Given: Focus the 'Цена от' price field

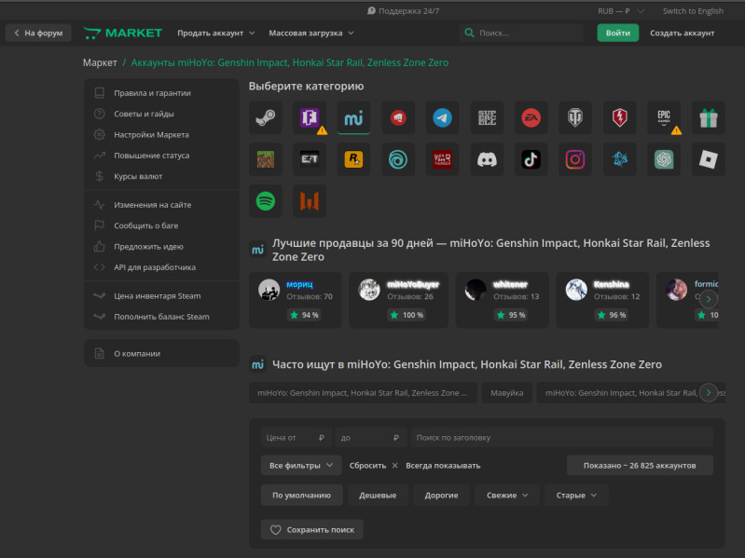Looking at the screenshot, I should tap(296, 438).
